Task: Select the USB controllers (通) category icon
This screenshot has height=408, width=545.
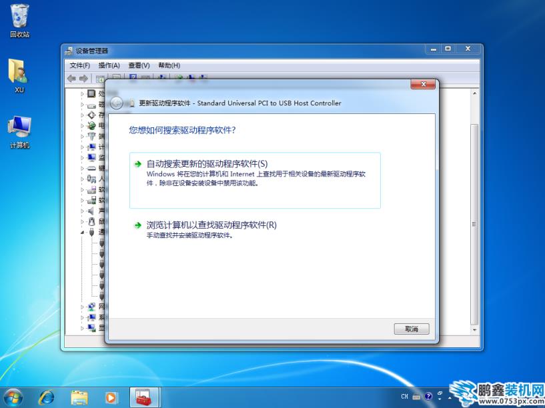Action: 91,232
